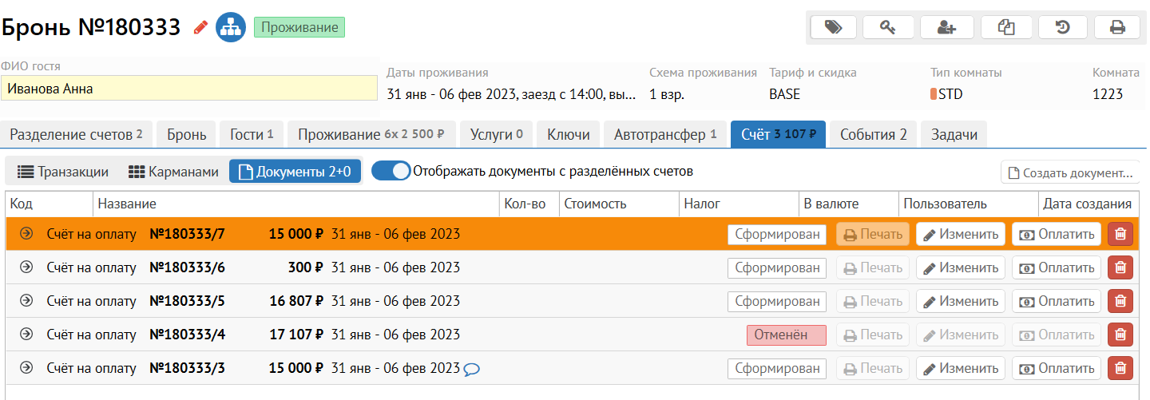1150x400 pixels.
Task: Click the add guest icon button
Action: coord(946,27)
